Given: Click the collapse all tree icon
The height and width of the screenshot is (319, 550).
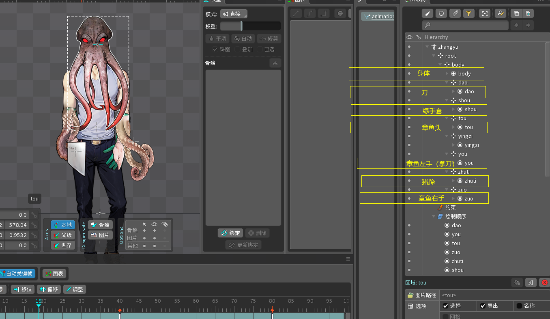Looking at the screenshot, I should (x=516, y=13).
